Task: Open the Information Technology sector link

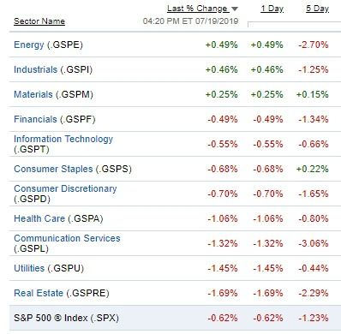Action: (63, 139)
